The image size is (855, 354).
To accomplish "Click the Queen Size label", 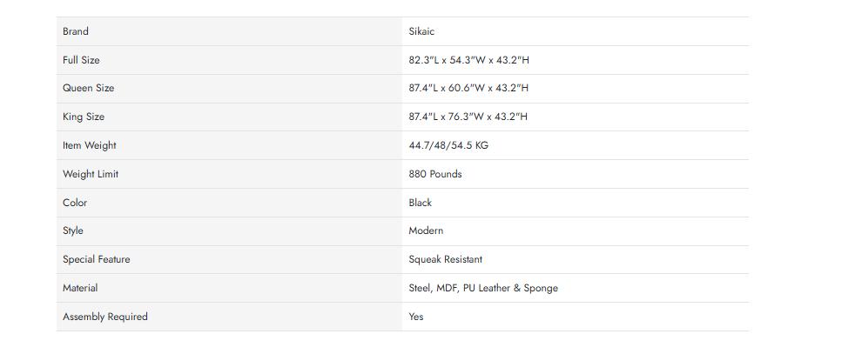I will pos(88,88).
